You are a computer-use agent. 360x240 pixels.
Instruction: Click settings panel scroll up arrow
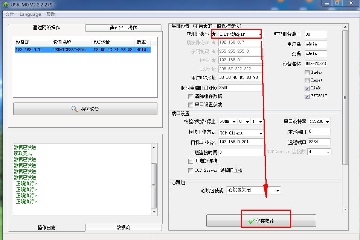pyautogui.click(x=345, y=27)
